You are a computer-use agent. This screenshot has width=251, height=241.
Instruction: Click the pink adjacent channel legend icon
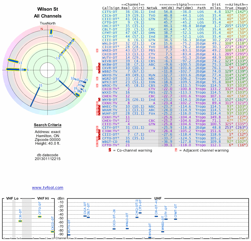[x=176, y=150]
